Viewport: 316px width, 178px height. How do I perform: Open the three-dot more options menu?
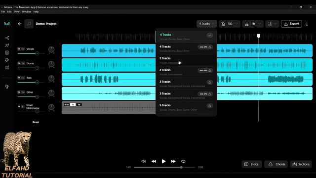[307, 24]
